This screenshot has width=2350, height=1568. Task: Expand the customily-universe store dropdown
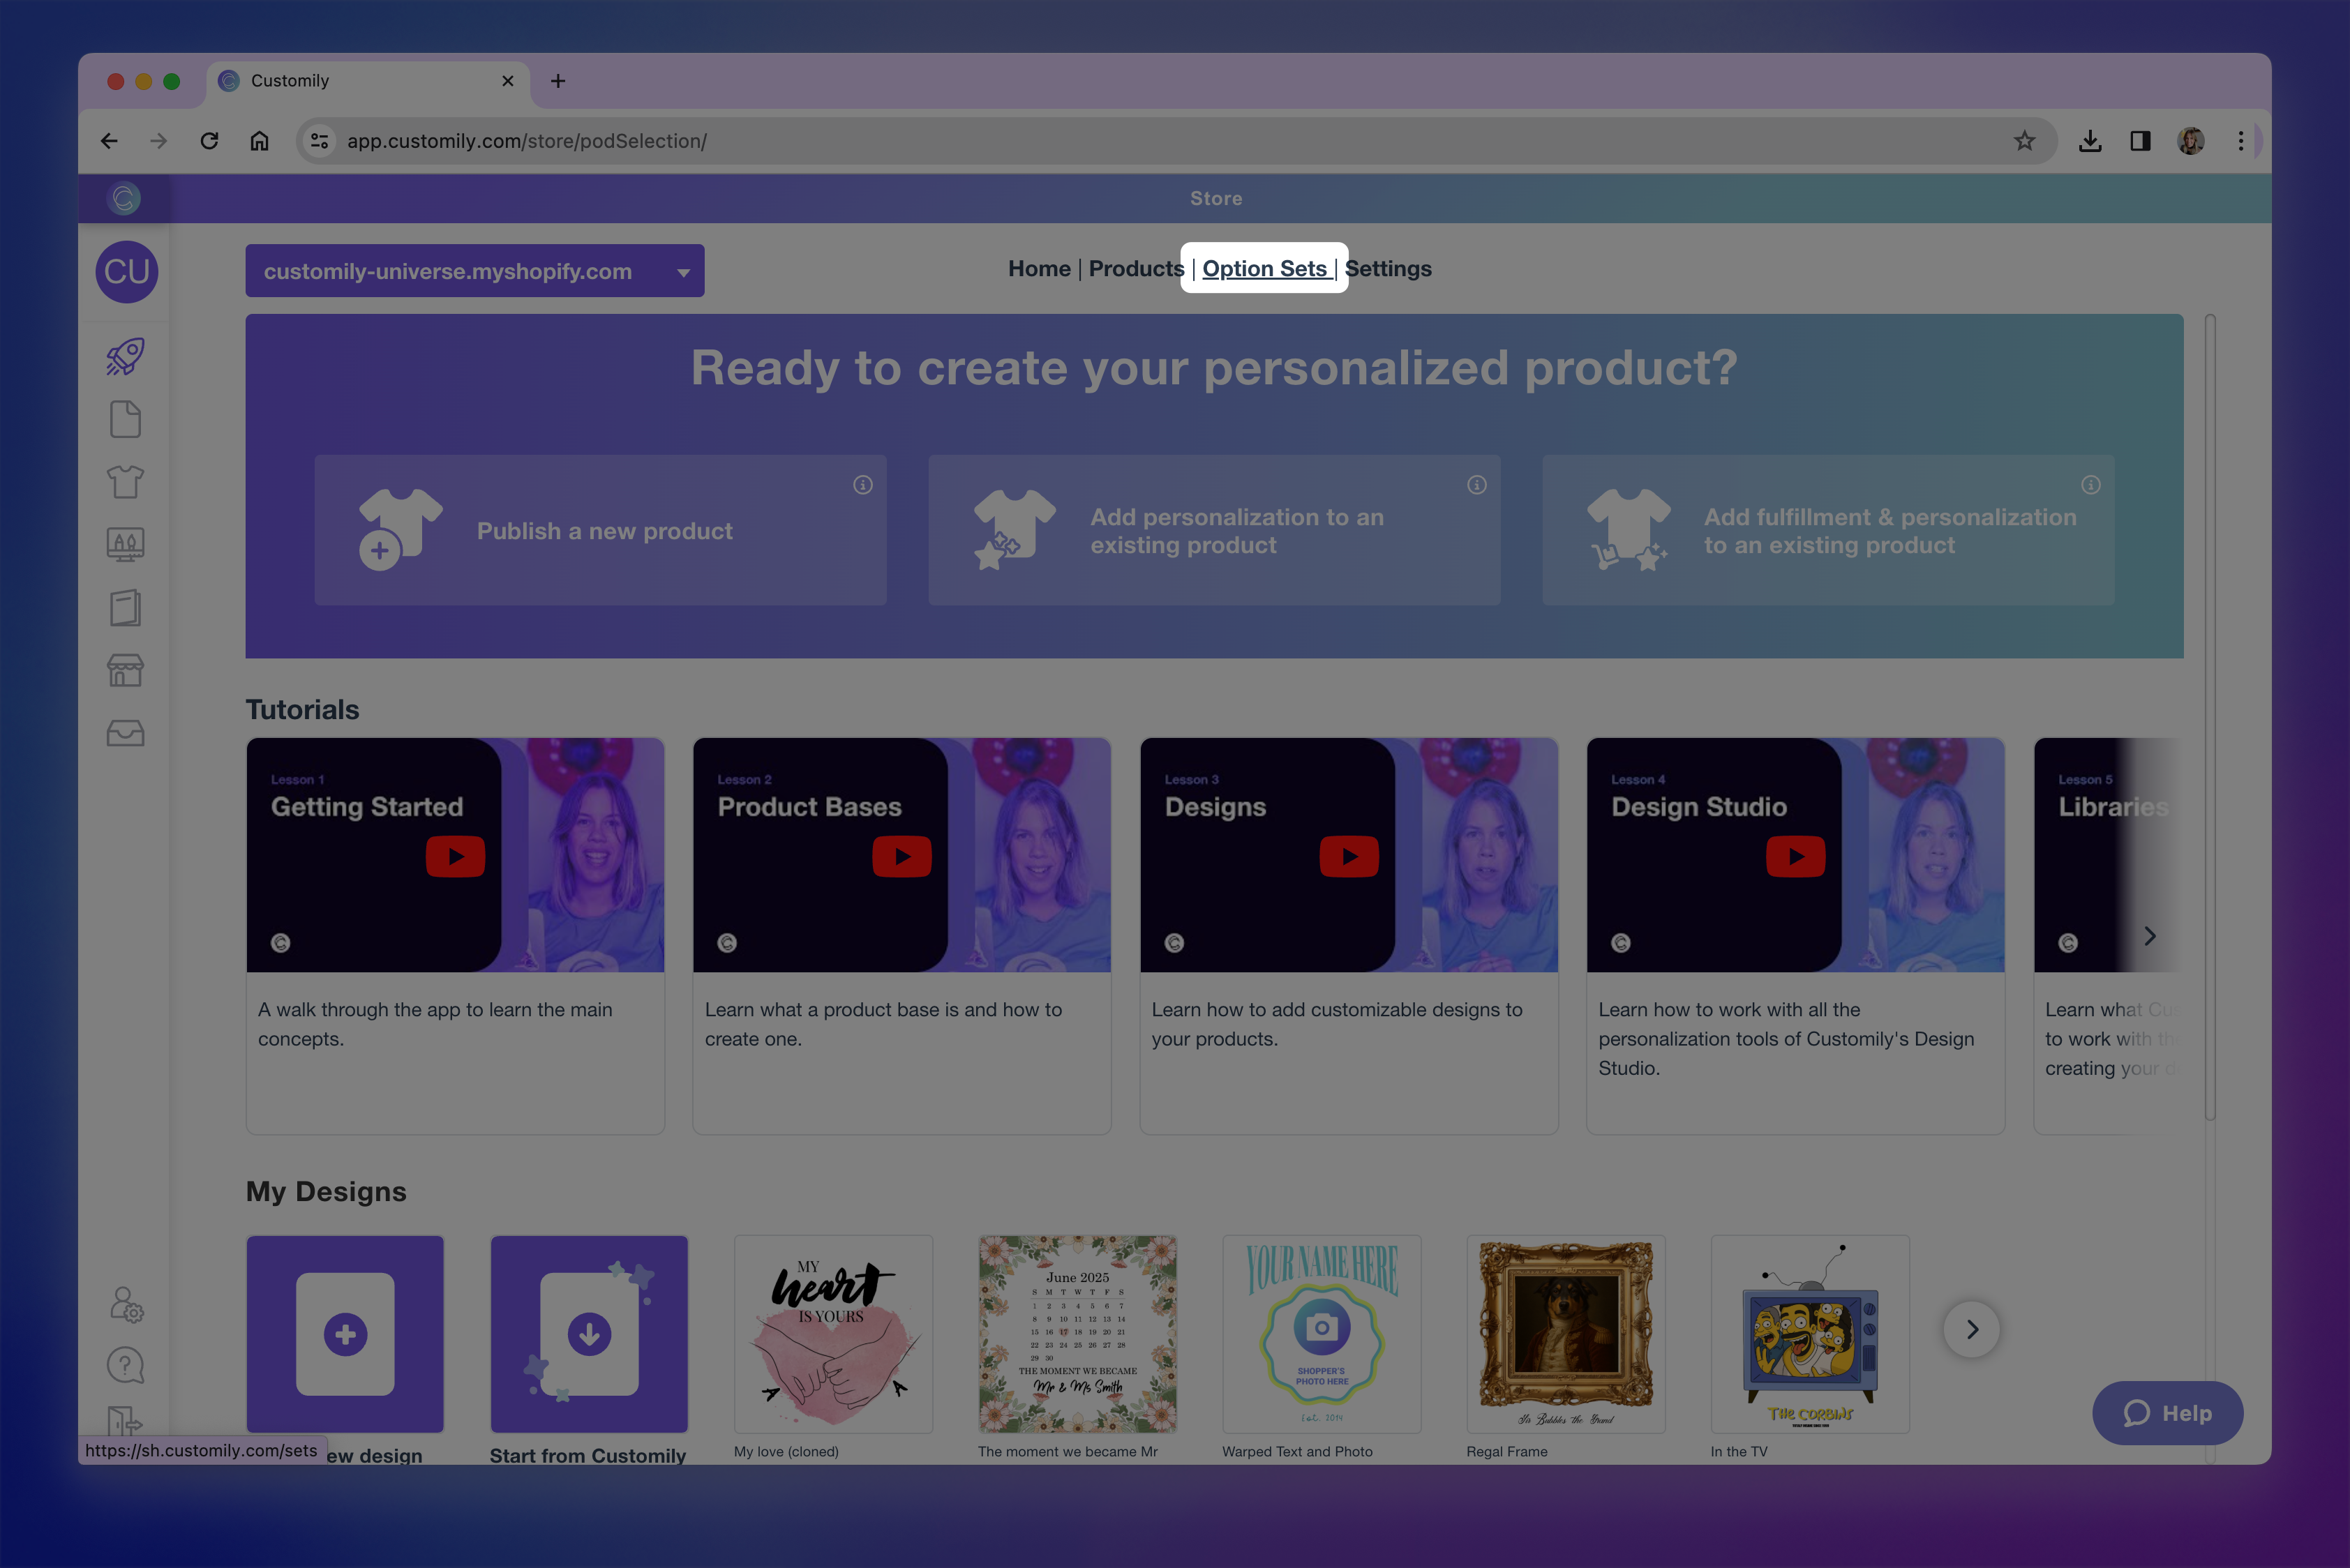point(474,271)
